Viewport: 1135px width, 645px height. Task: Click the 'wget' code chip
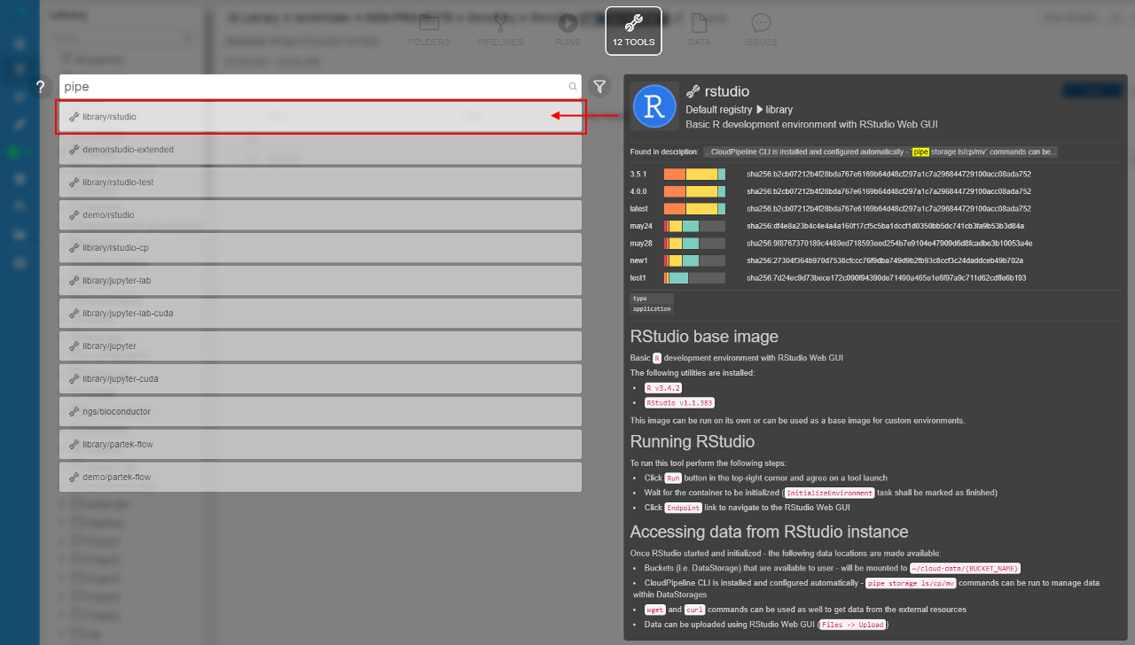pyautogui.click(x=654, y=610)
